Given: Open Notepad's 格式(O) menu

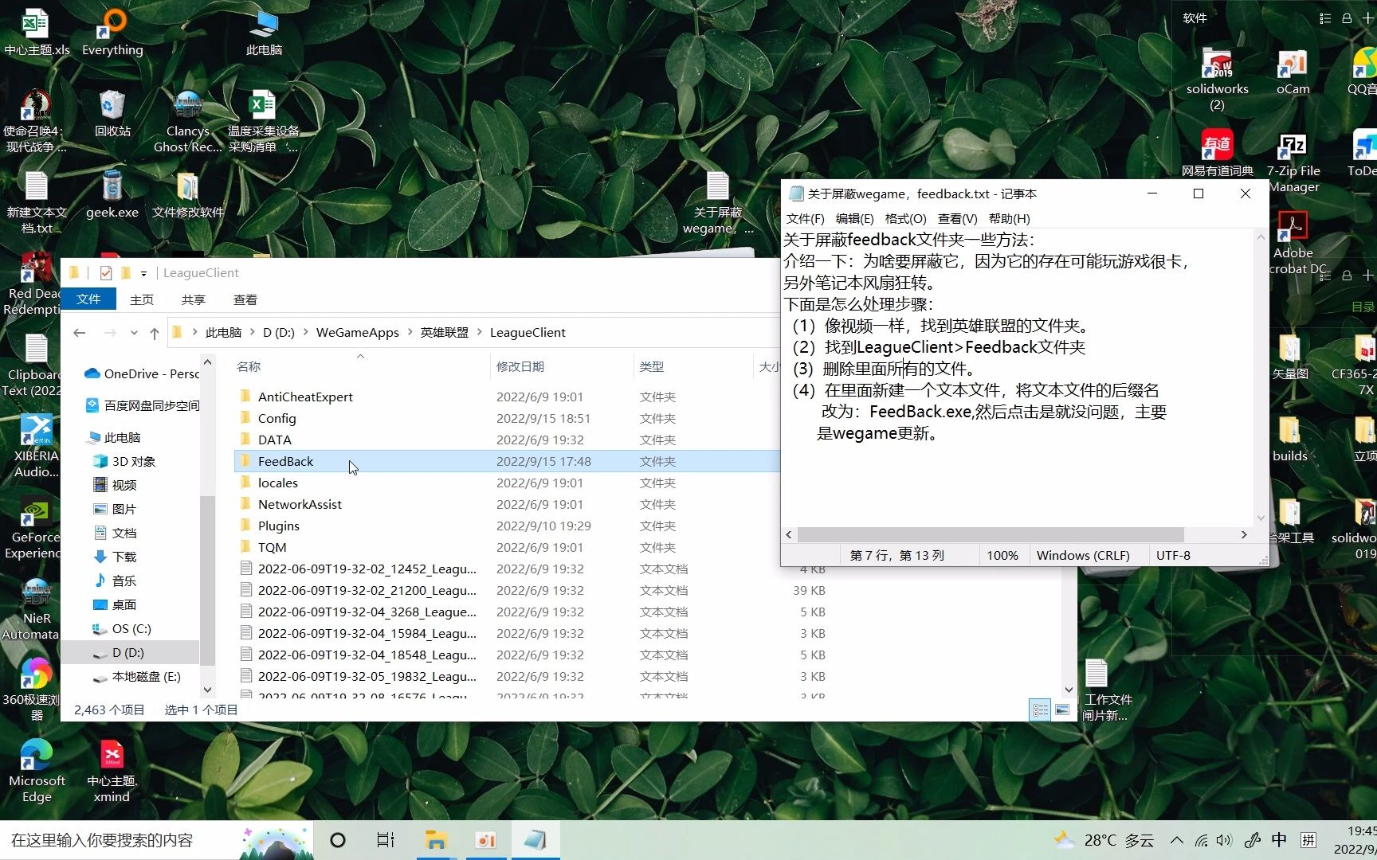Looking at the screenshot, I should 906,218.
